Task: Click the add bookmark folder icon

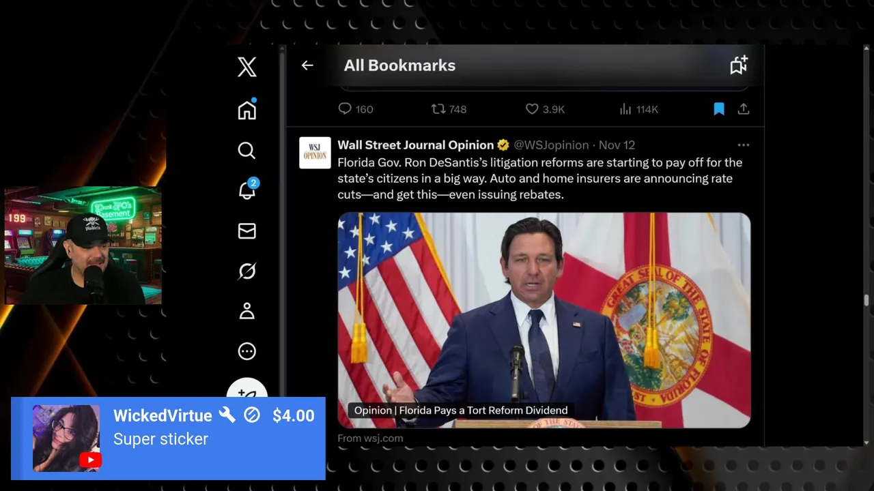Action: [x=739, y=65]
